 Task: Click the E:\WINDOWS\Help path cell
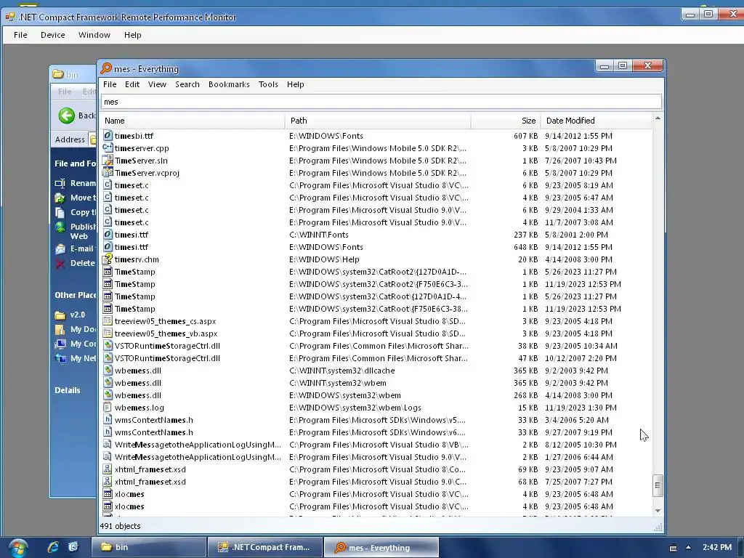pyautogui.click(x=324, y=259)
